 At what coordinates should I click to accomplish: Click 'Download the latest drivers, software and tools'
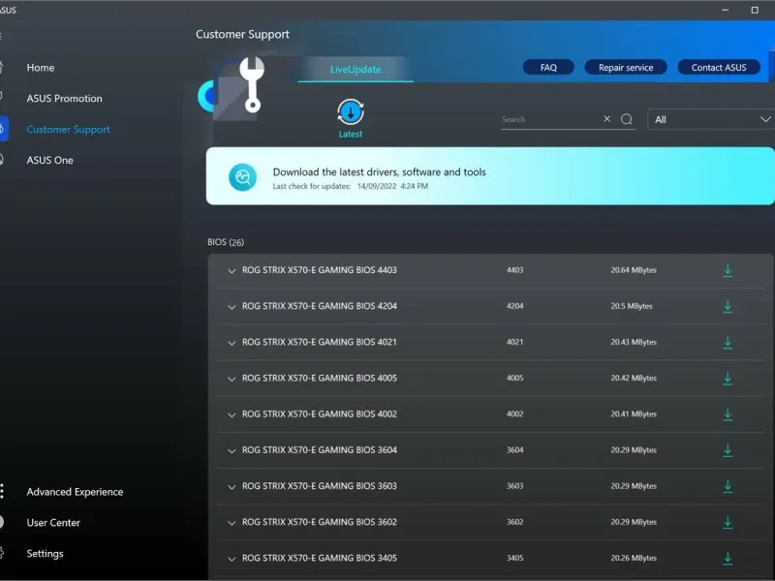click(379, 172)
